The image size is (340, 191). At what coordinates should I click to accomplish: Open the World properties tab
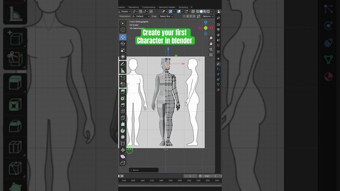pos(218,45)
